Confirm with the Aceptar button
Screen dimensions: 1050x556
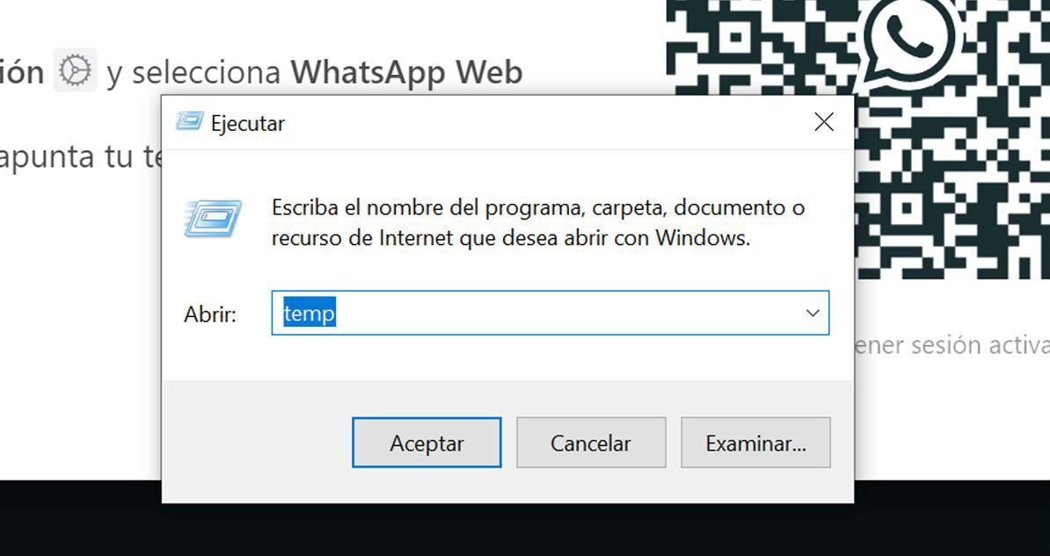427,443
